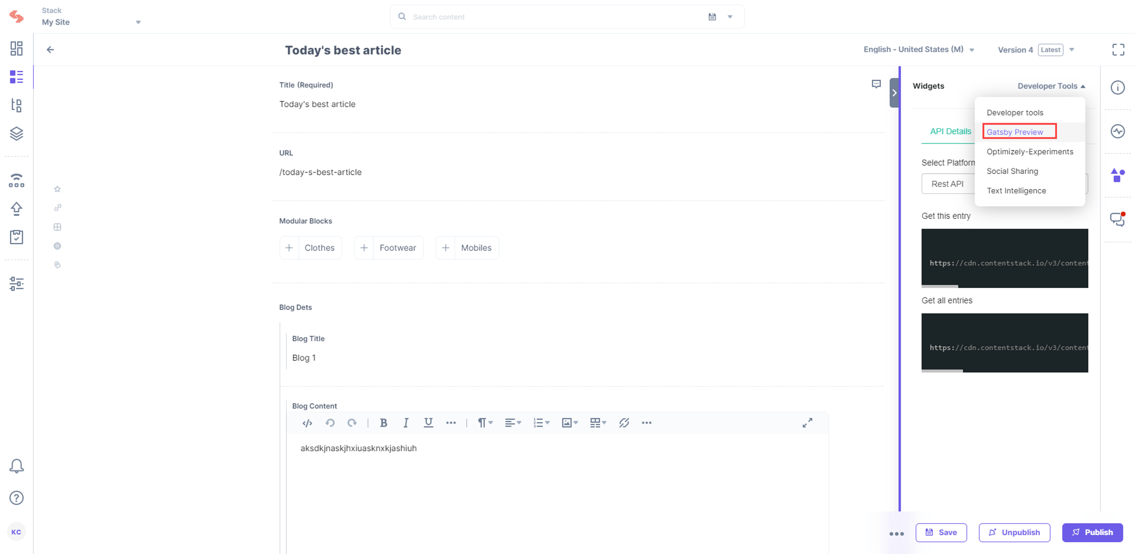Open the widgets shapes icon in right rail
Viewport: 1135px width, 554px height.
1117,175
